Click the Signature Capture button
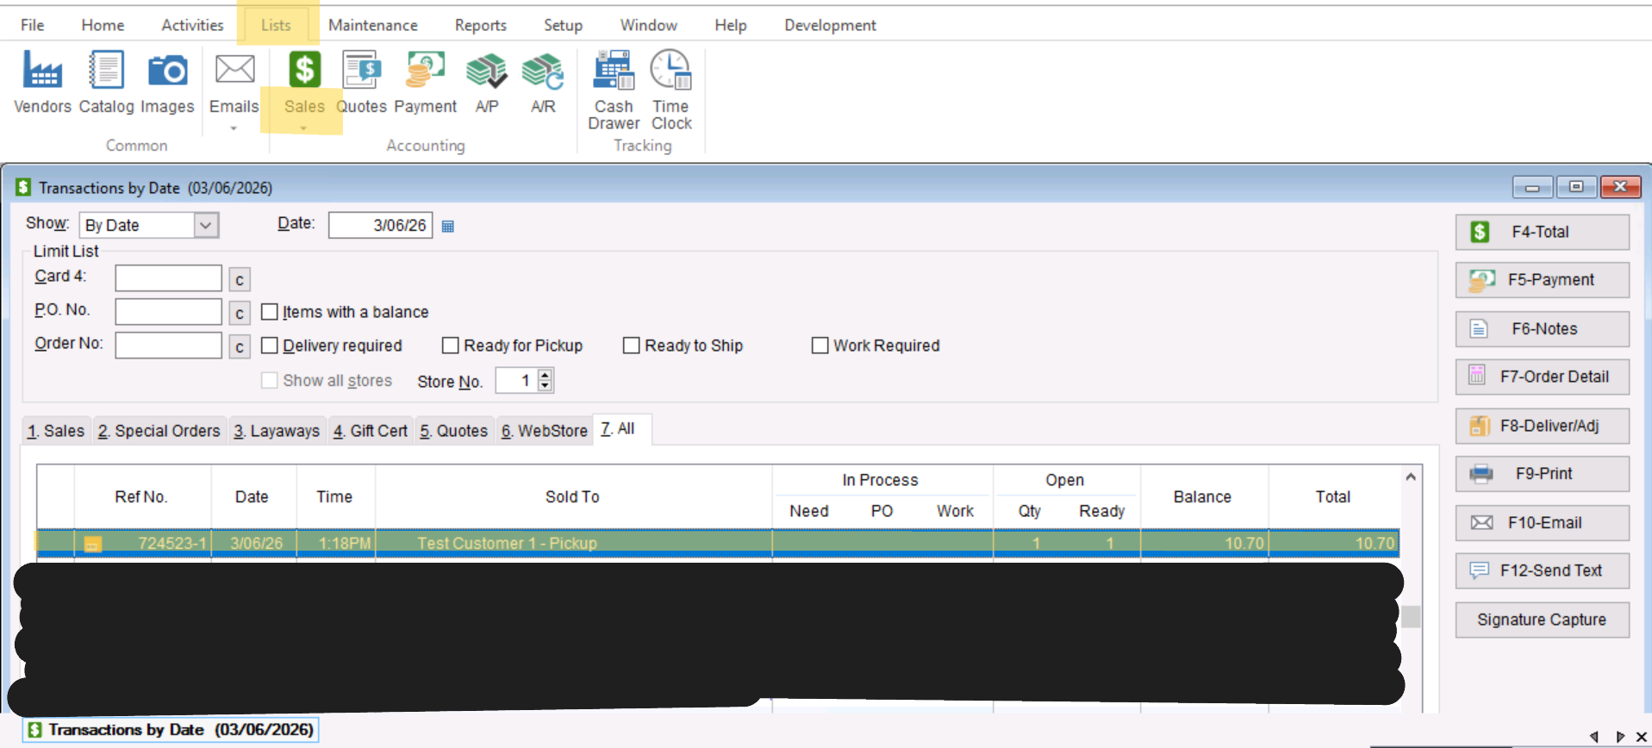1652x748 pixels. (1541, 620)
